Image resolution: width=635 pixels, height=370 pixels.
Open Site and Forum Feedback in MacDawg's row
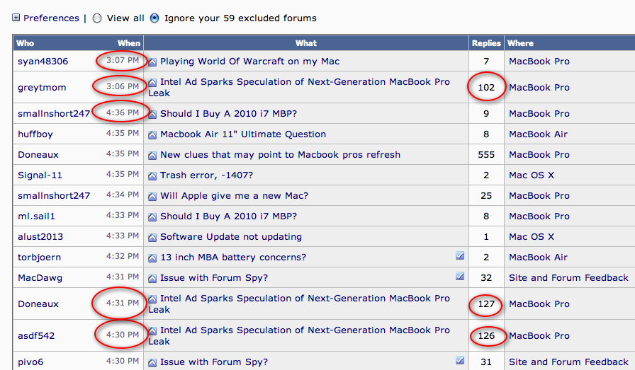coord(568,278)
